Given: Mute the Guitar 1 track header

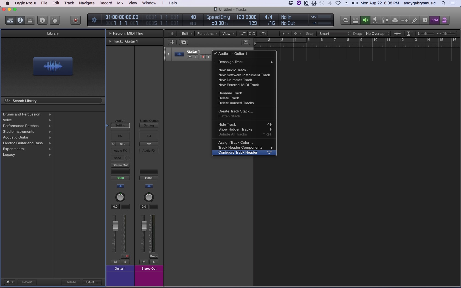Looking at the screenshot, I should point(190,57).
